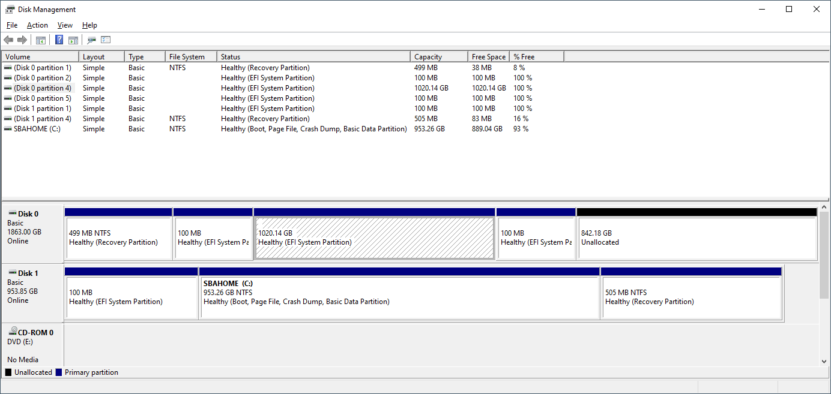Click the Disk 0 drive icon in the lower pane

tap(13, 213)
